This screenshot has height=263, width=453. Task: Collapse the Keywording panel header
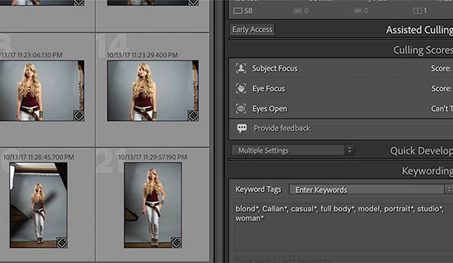coord(426,171)
